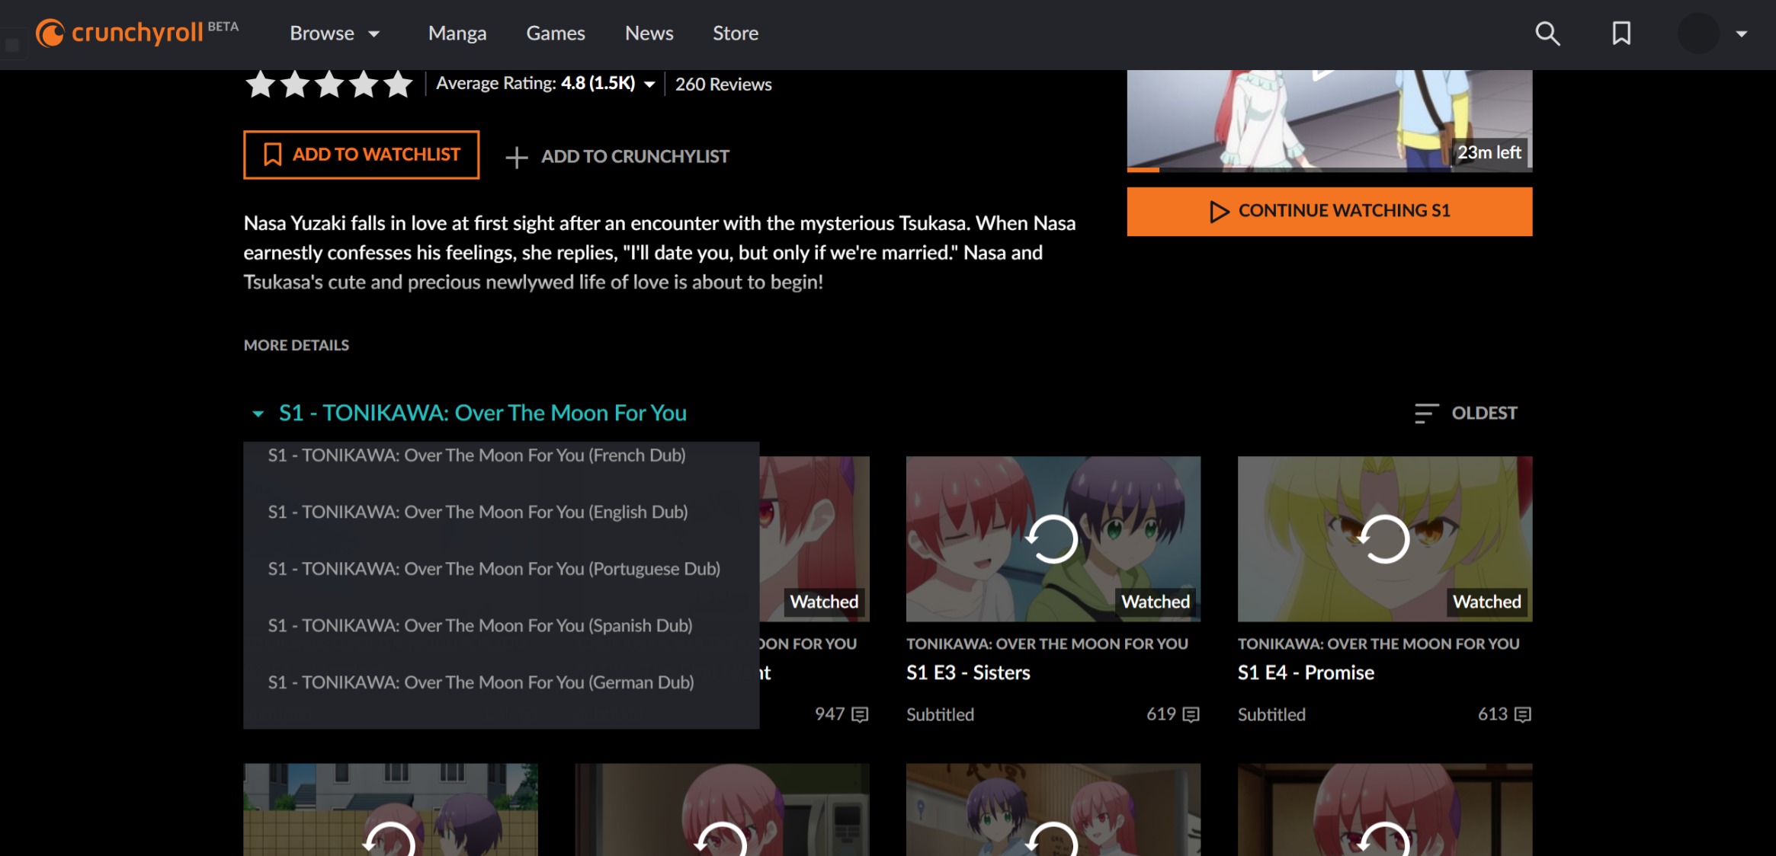The height and width of the screenshot is (856, 1776).
Task: Click the fifth rating star
Action: [398, 84]
